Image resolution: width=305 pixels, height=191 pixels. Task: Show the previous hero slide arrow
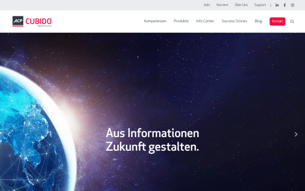point(9,134)
